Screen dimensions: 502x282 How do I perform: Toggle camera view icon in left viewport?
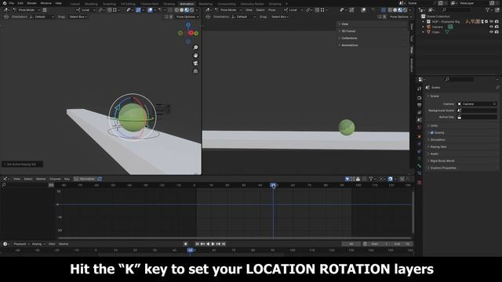point(195,63)
